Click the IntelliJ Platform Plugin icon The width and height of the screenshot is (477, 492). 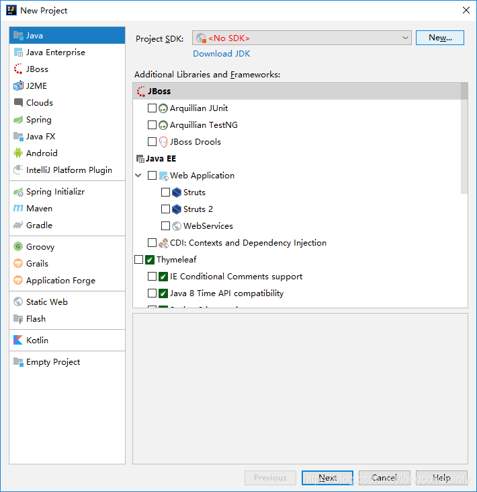[x=18, y=170]
